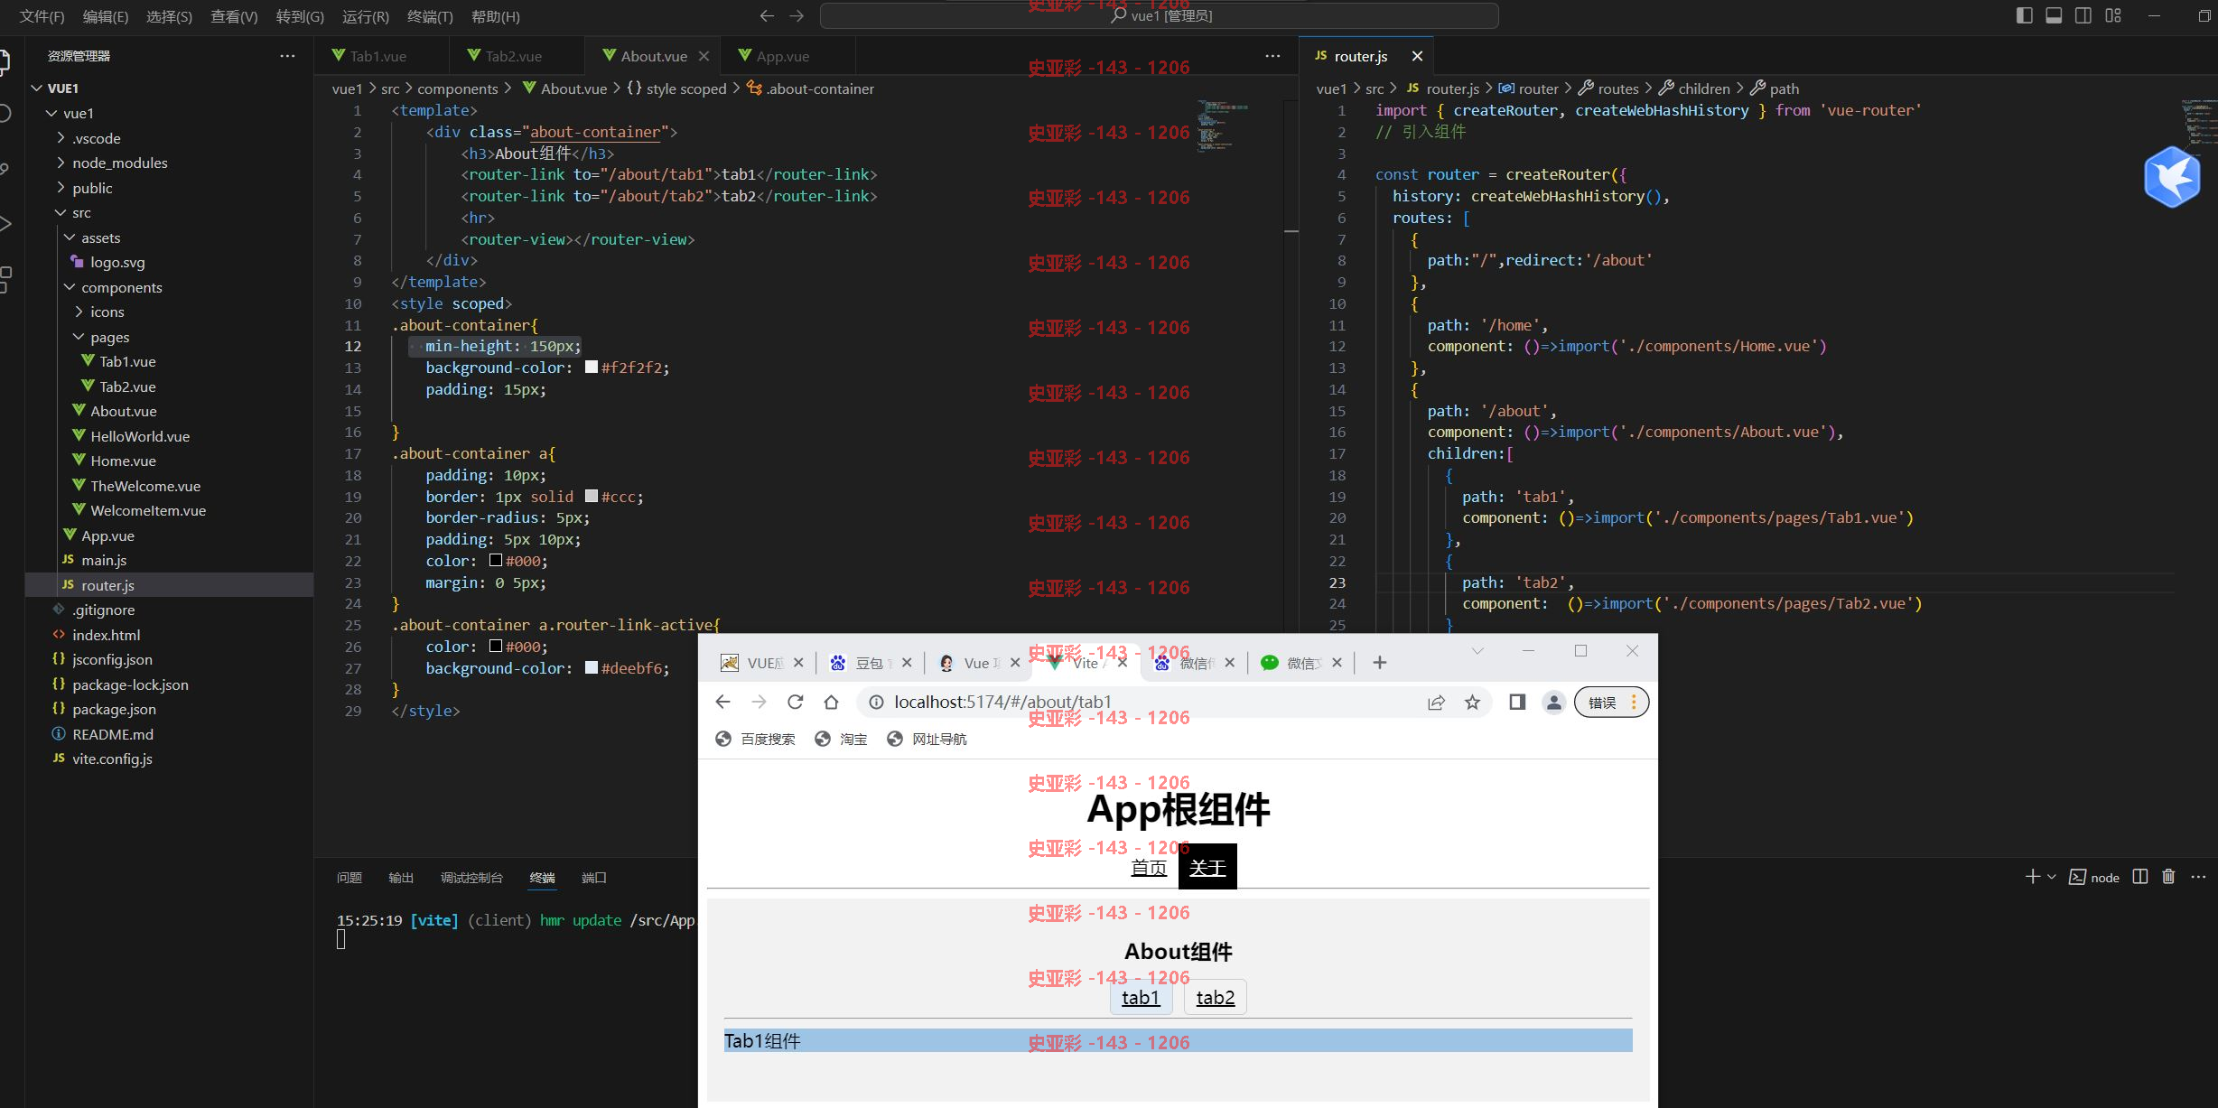The image size is (2218, 1108).
Task: Click the tab1 router link
Action: pyautogui.click(x=1141, y=998)
